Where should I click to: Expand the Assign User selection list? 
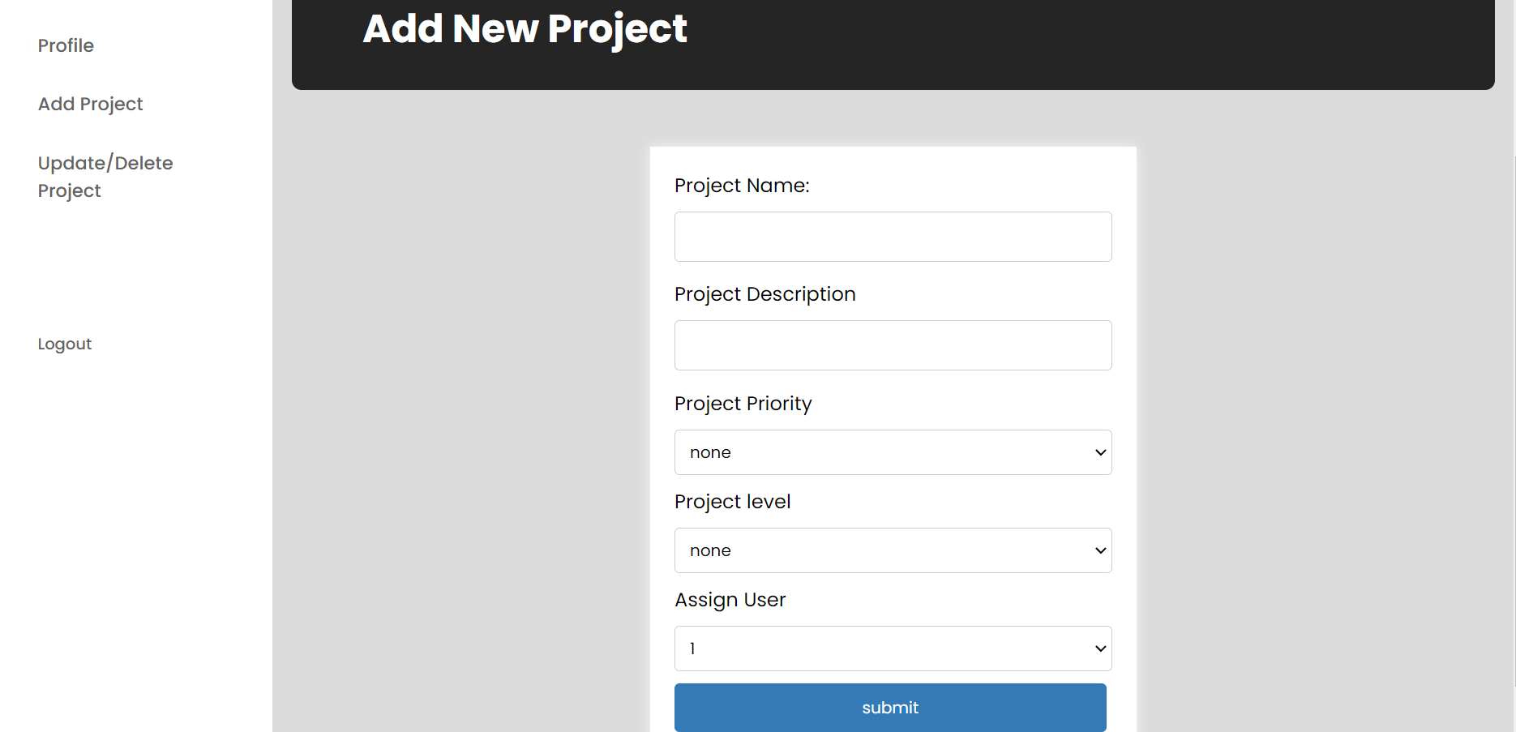(x=892, y=649)
